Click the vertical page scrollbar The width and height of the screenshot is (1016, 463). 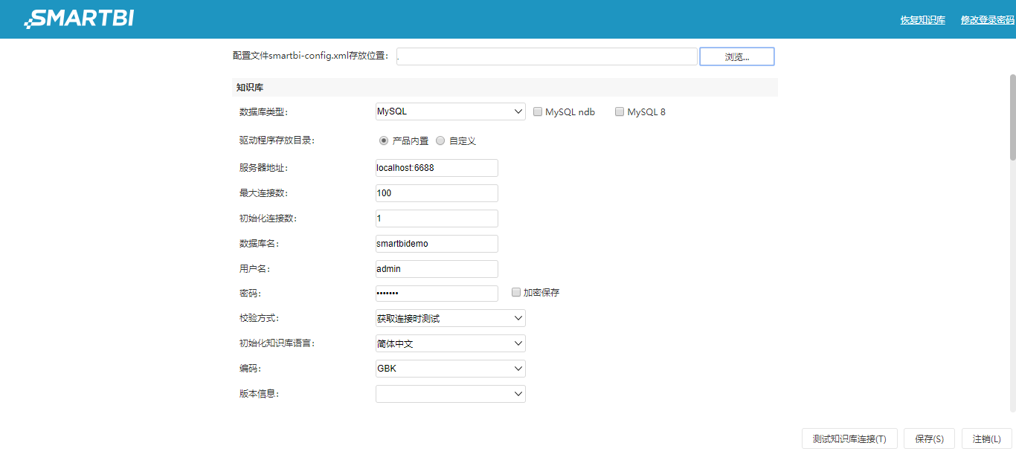[1012, 117]
